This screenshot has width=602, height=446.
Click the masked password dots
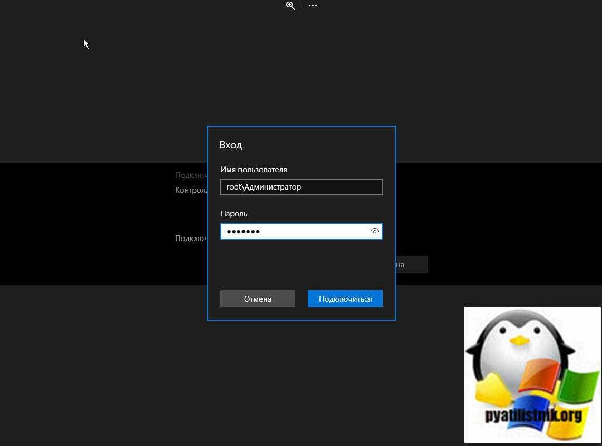point(244,231)
